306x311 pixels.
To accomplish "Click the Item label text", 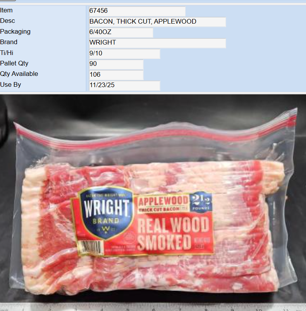I will [6, 10].
